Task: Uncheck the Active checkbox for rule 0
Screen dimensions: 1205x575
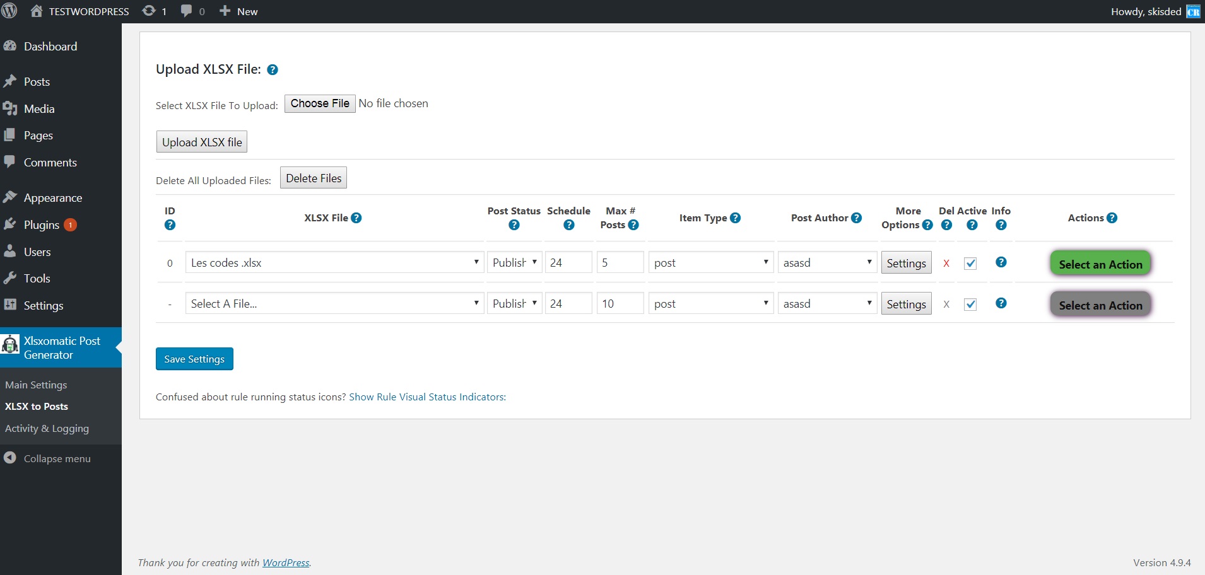Action: [x=970, y=264]
